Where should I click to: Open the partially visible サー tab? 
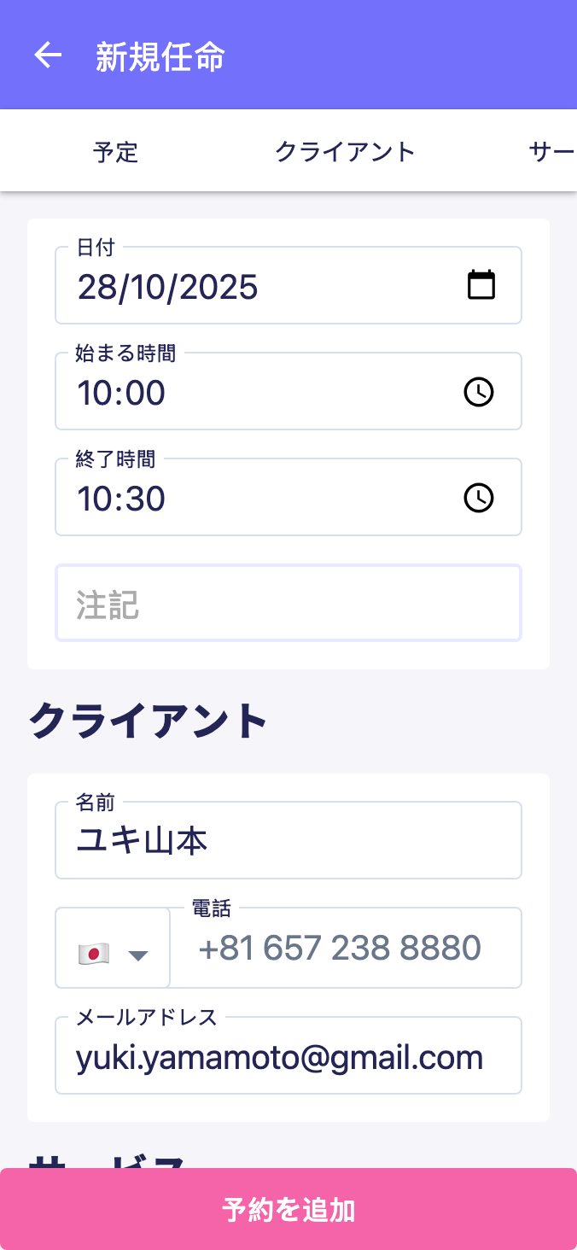tap(551, 152)
